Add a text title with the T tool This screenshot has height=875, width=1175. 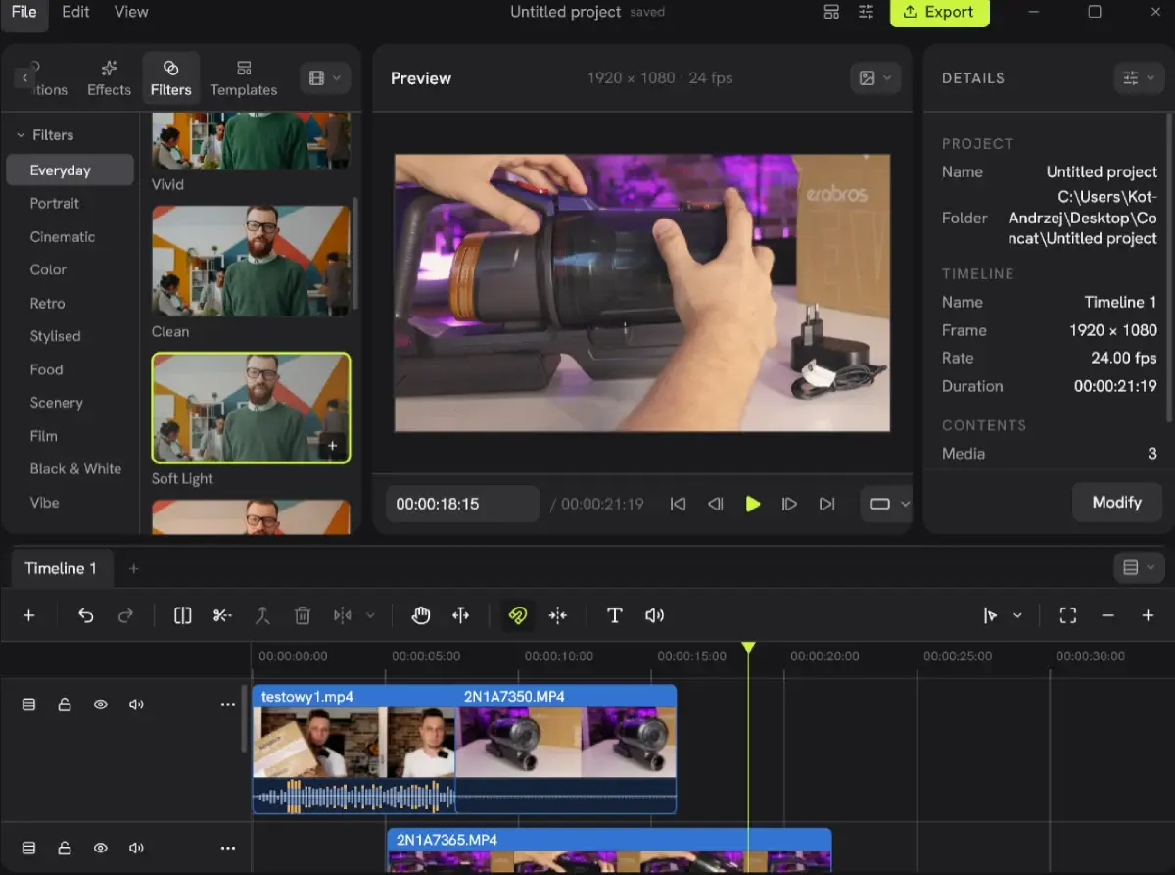[615, 615]
